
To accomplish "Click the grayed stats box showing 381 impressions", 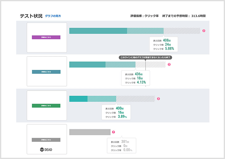I will (x=122, y=146).
